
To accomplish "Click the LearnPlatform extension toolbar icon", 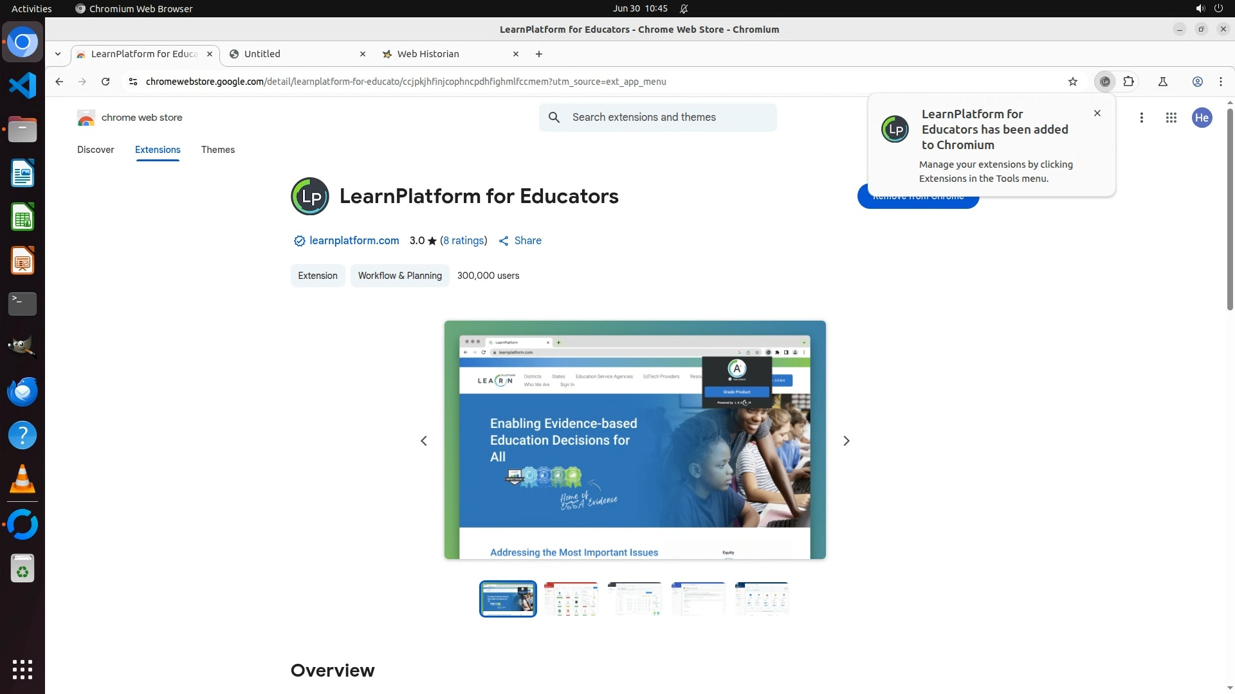I will pyautogui.click(x=1104, y=82).
